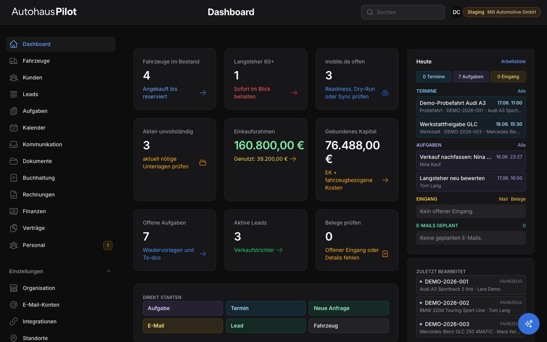Open recent item DEMO-2026-003
Image resolution: width=547 pixels, height=342 pixels.
click(471, 328)
